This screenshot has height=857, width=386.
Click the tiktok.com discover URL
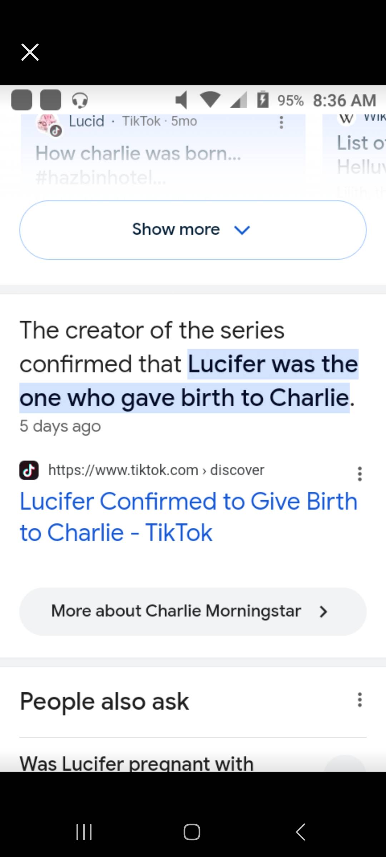tap(156, 470)
